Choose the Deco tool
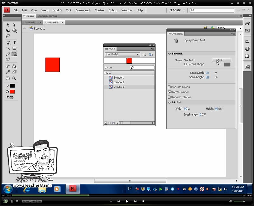The width and height of the screenshot is (254, 206). point(8,59)
